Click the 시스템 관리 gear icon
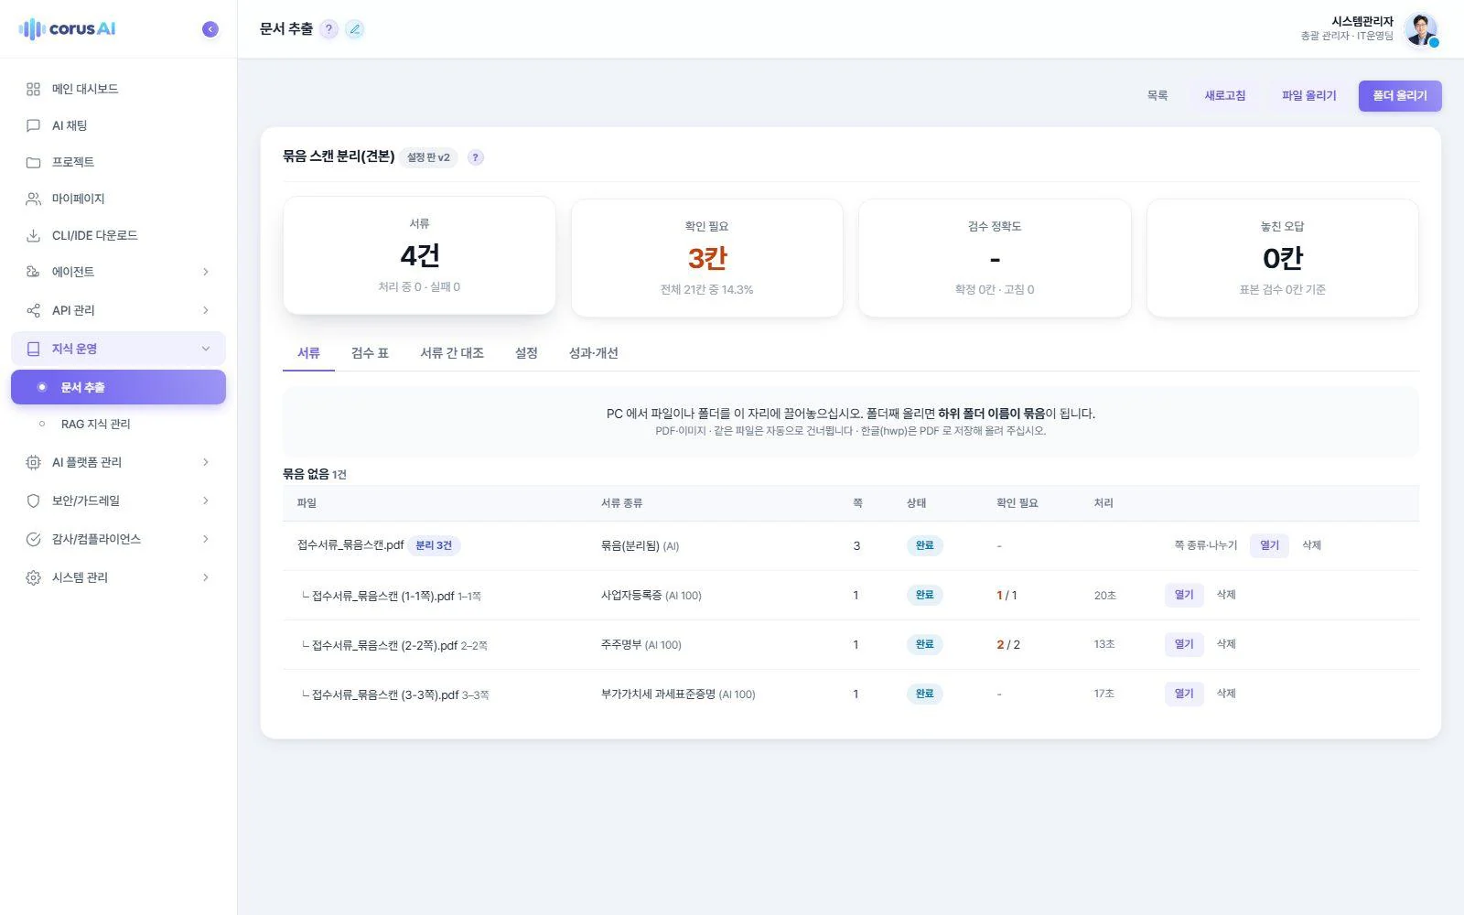 34,577
